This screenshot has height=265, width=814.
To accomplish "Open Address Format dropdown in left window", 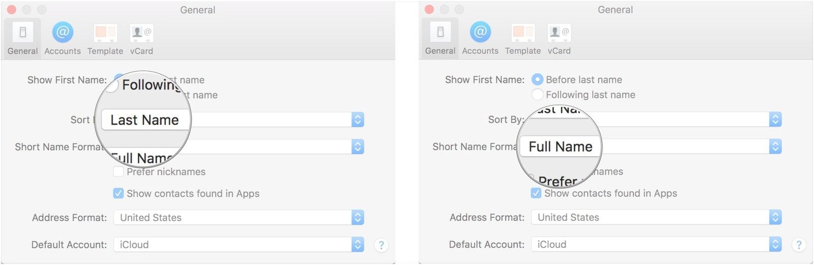I will click(358, 218).
